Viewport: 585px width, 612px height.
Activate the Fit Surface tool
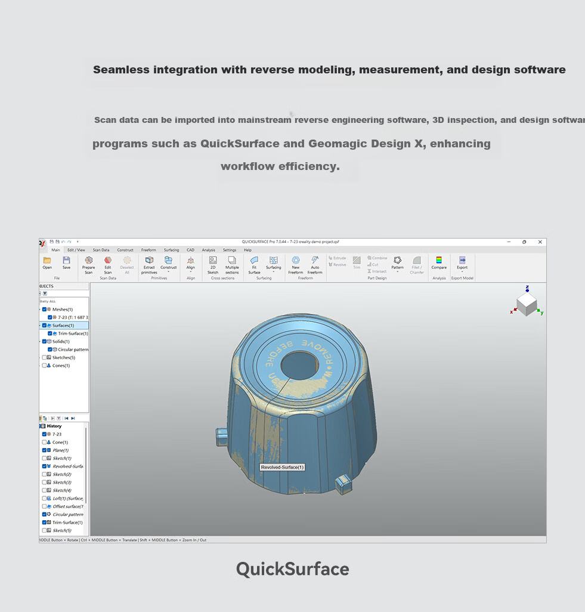point(254,265)
